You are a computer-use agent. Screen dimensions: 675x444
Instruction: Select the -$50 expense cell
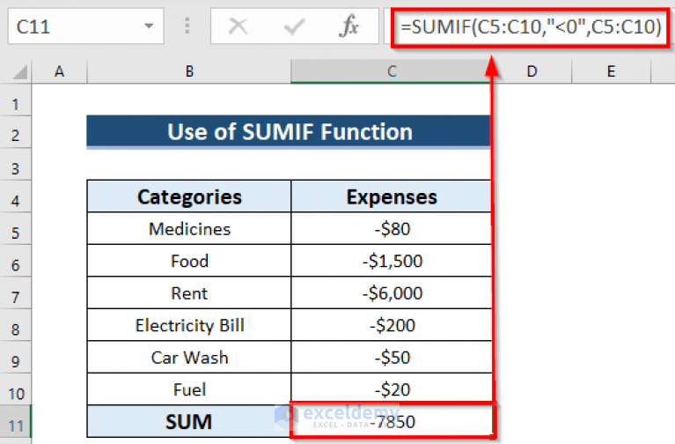[x=391, y=358]
